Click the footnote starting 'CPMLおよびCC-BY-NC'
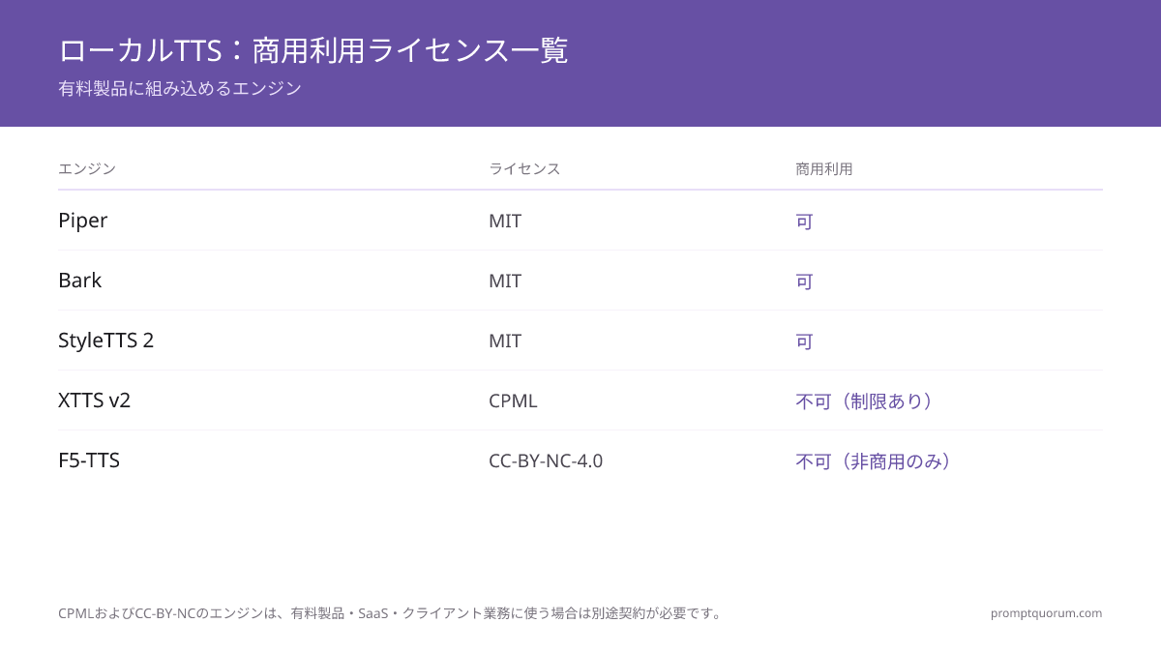 (392, 613)
